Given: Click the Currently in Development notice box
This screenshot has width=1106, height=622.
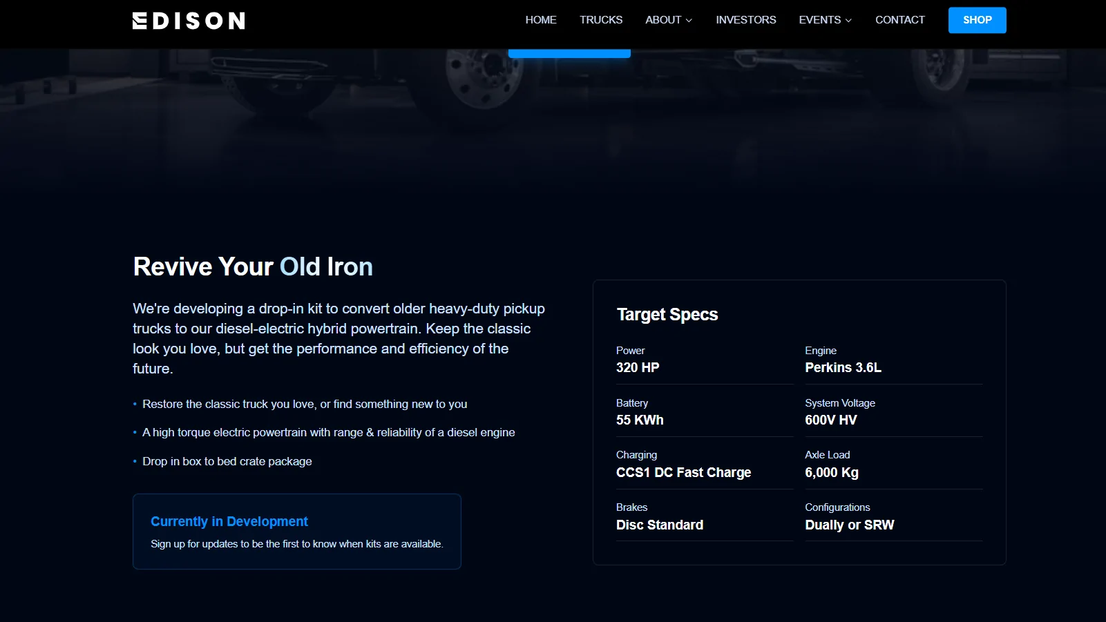Looking at the screenshot, I should 296,532.
